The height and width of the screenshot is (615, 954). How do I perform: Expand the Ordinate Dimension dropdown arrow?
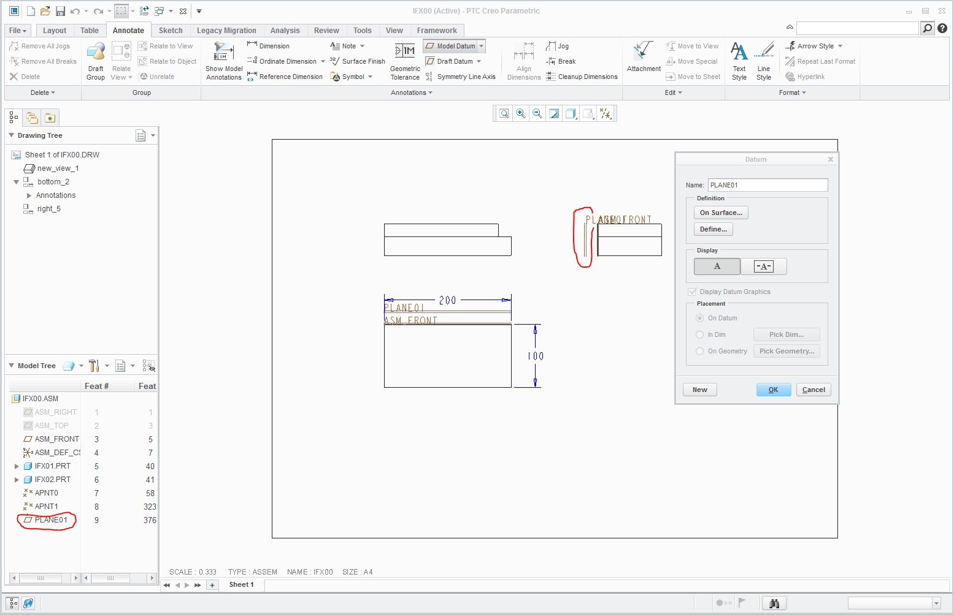pos(323,61)
